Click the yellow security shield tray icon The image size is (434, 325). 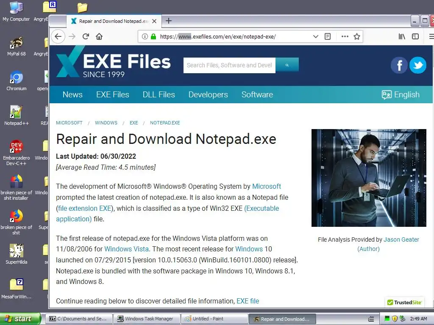coord(395,319)
